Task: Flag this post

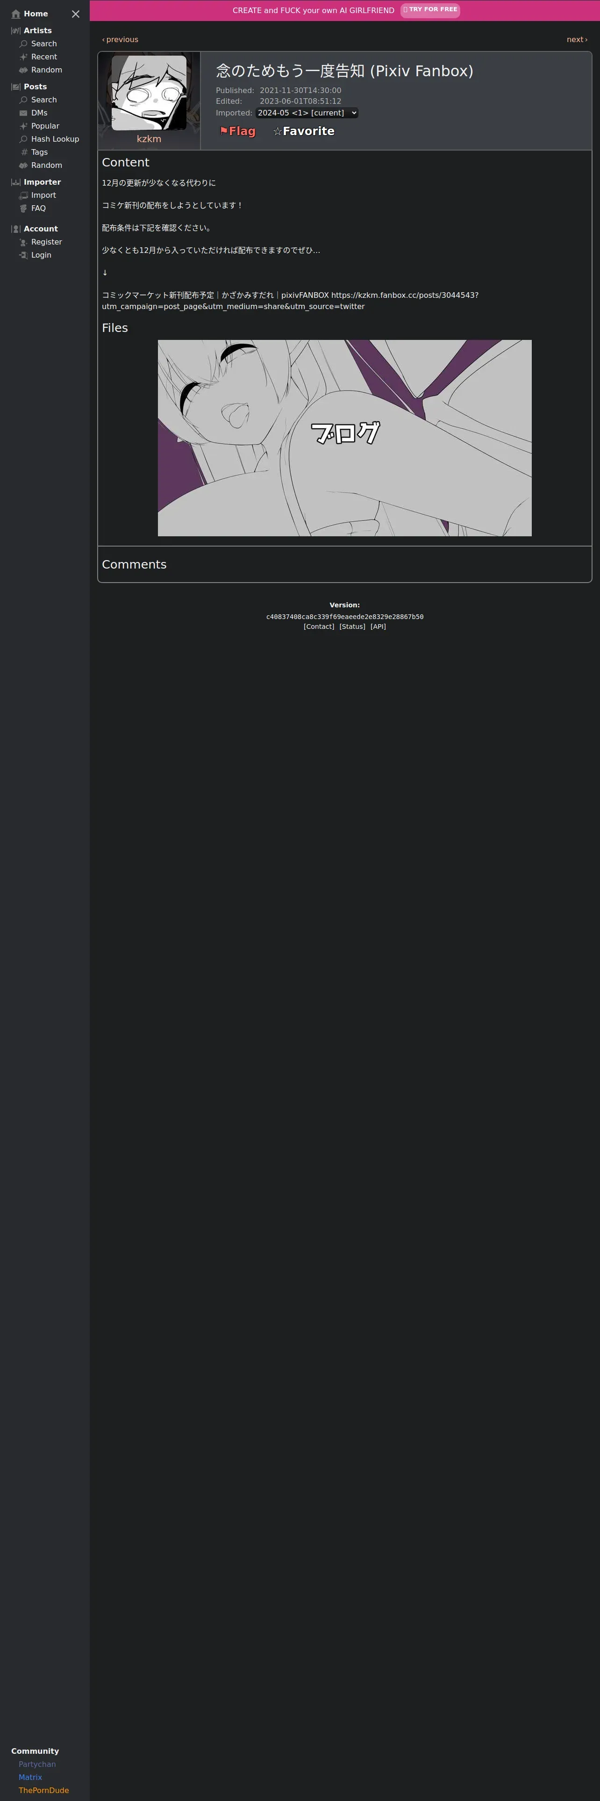Action: point(237,131)
